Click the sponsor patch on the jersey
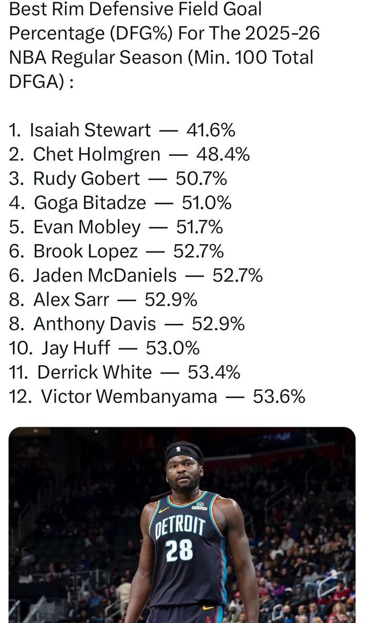368x623 pixels. (200, 506)
